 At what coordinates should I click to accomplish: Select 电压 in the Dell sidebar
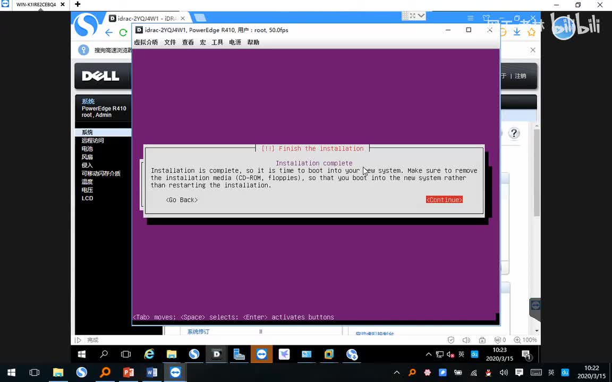tap(88, 190)
